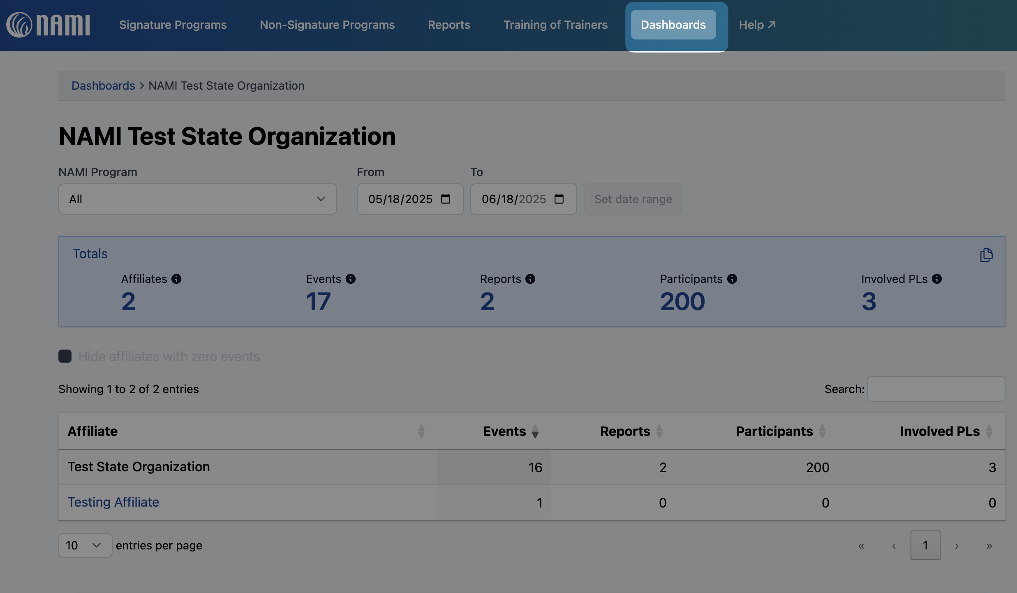Open the To date calendar picker
The width and height of the screenshot is (1017, 593).
coord(559,199)
